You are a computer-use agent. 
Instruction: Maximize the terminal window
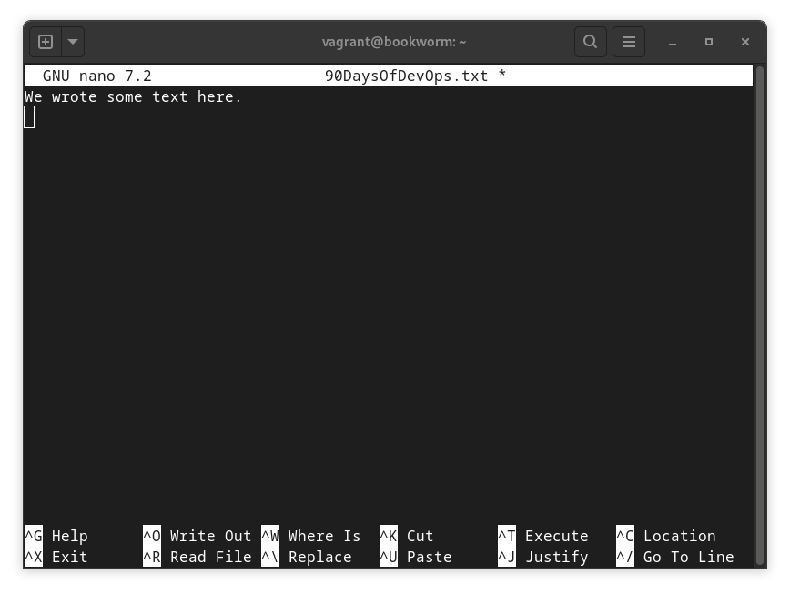point(709,42)
